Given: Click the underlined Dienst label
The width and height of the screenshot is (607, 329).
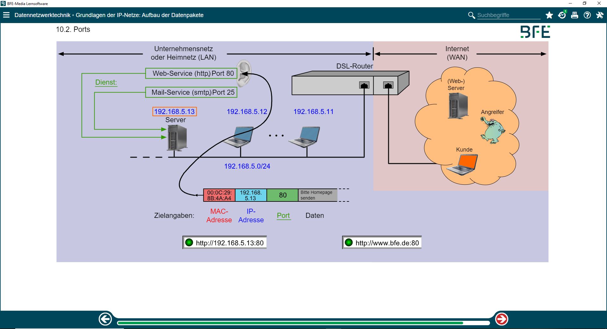Looking at the screenshot, I should click(x=106, y=82).
